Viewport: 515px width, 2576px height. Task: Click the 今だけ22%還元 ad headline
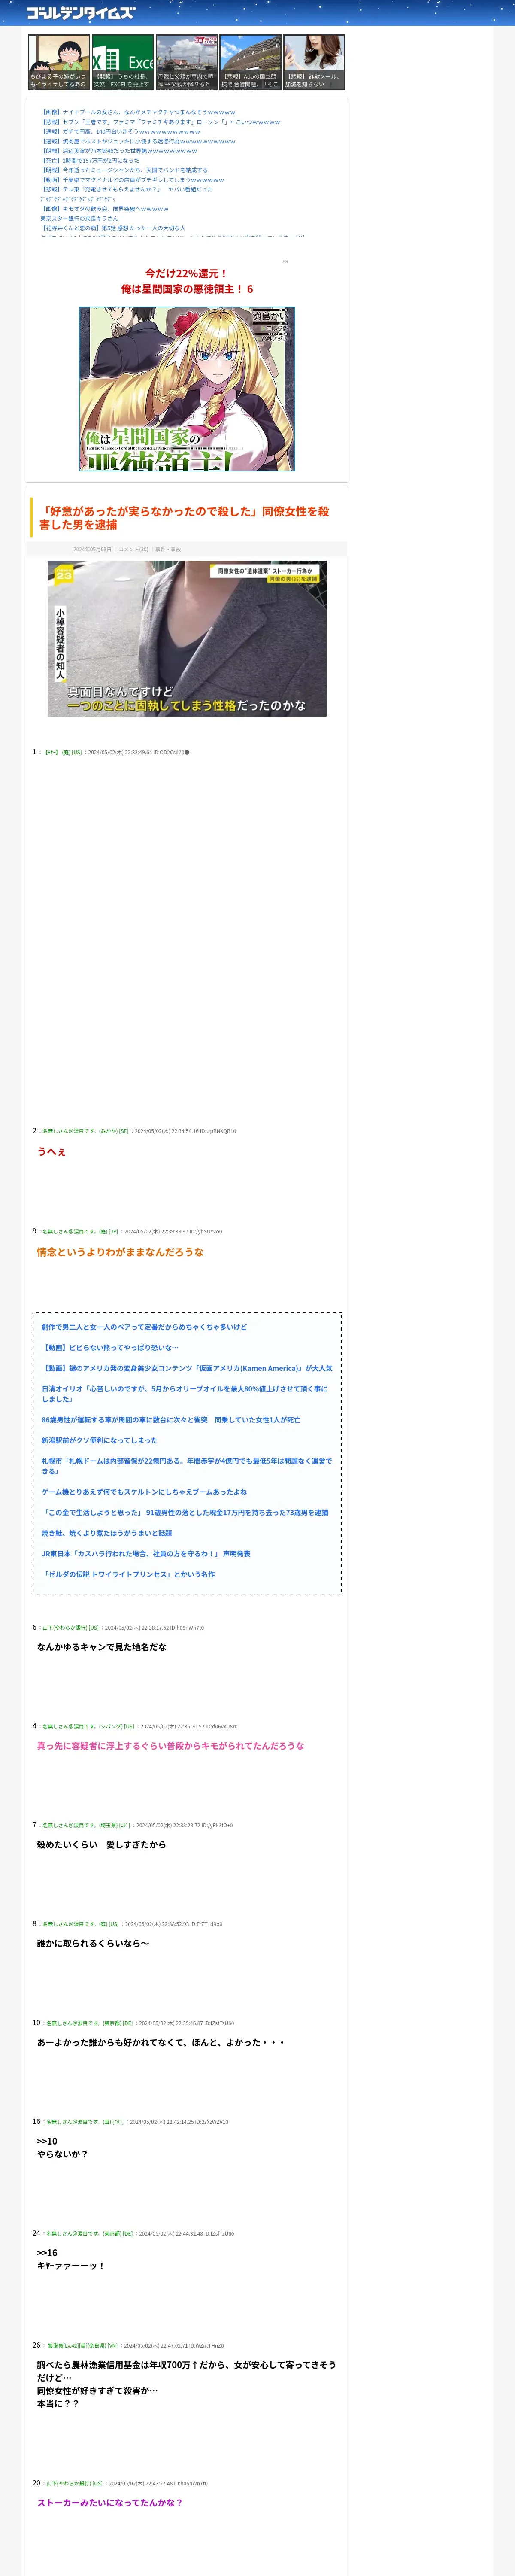tap(187, 281)
